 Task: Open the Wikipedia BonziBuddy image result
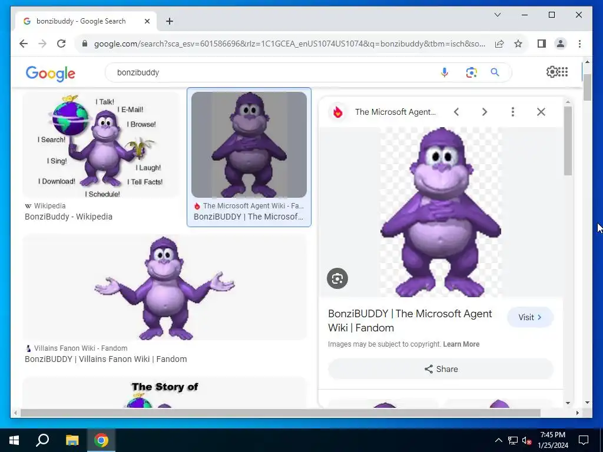coord(101,145)
